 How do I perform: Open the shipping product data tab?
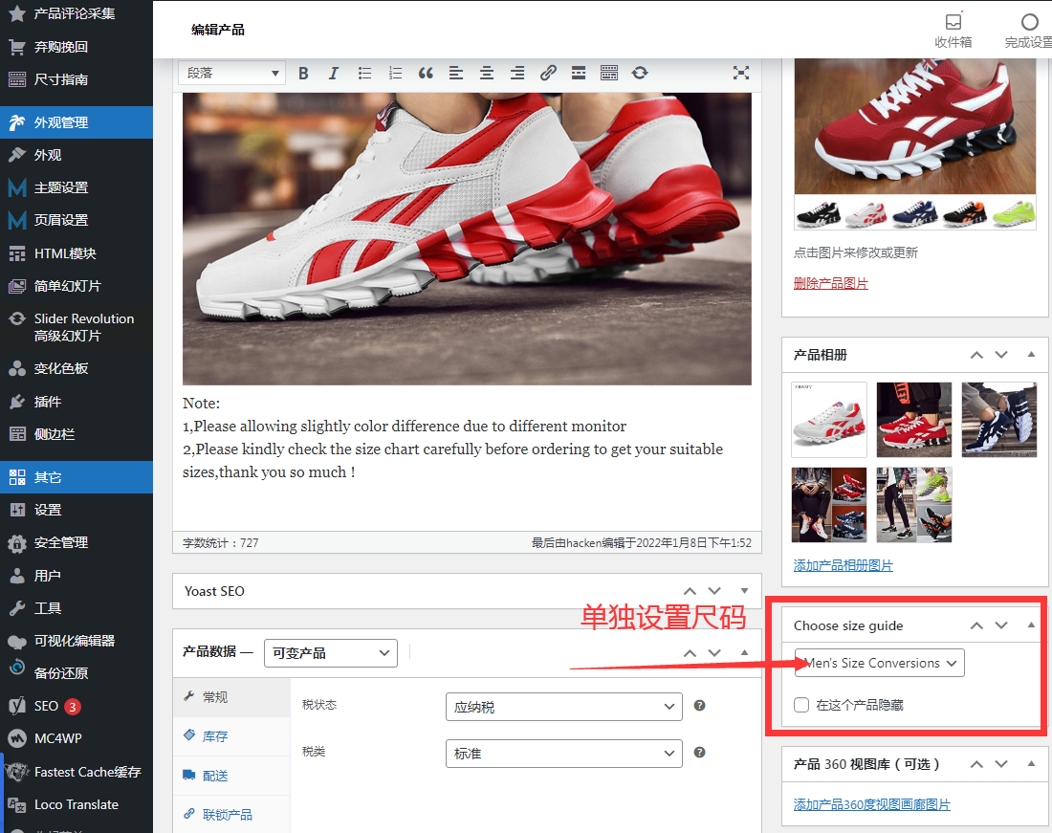(215, 776)
